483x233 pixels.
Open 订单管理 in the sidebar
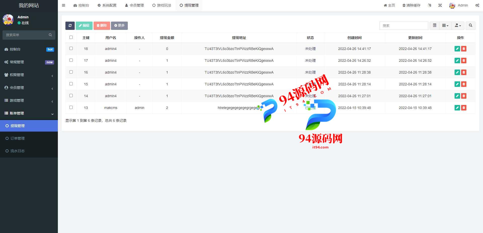pos(29,138)
